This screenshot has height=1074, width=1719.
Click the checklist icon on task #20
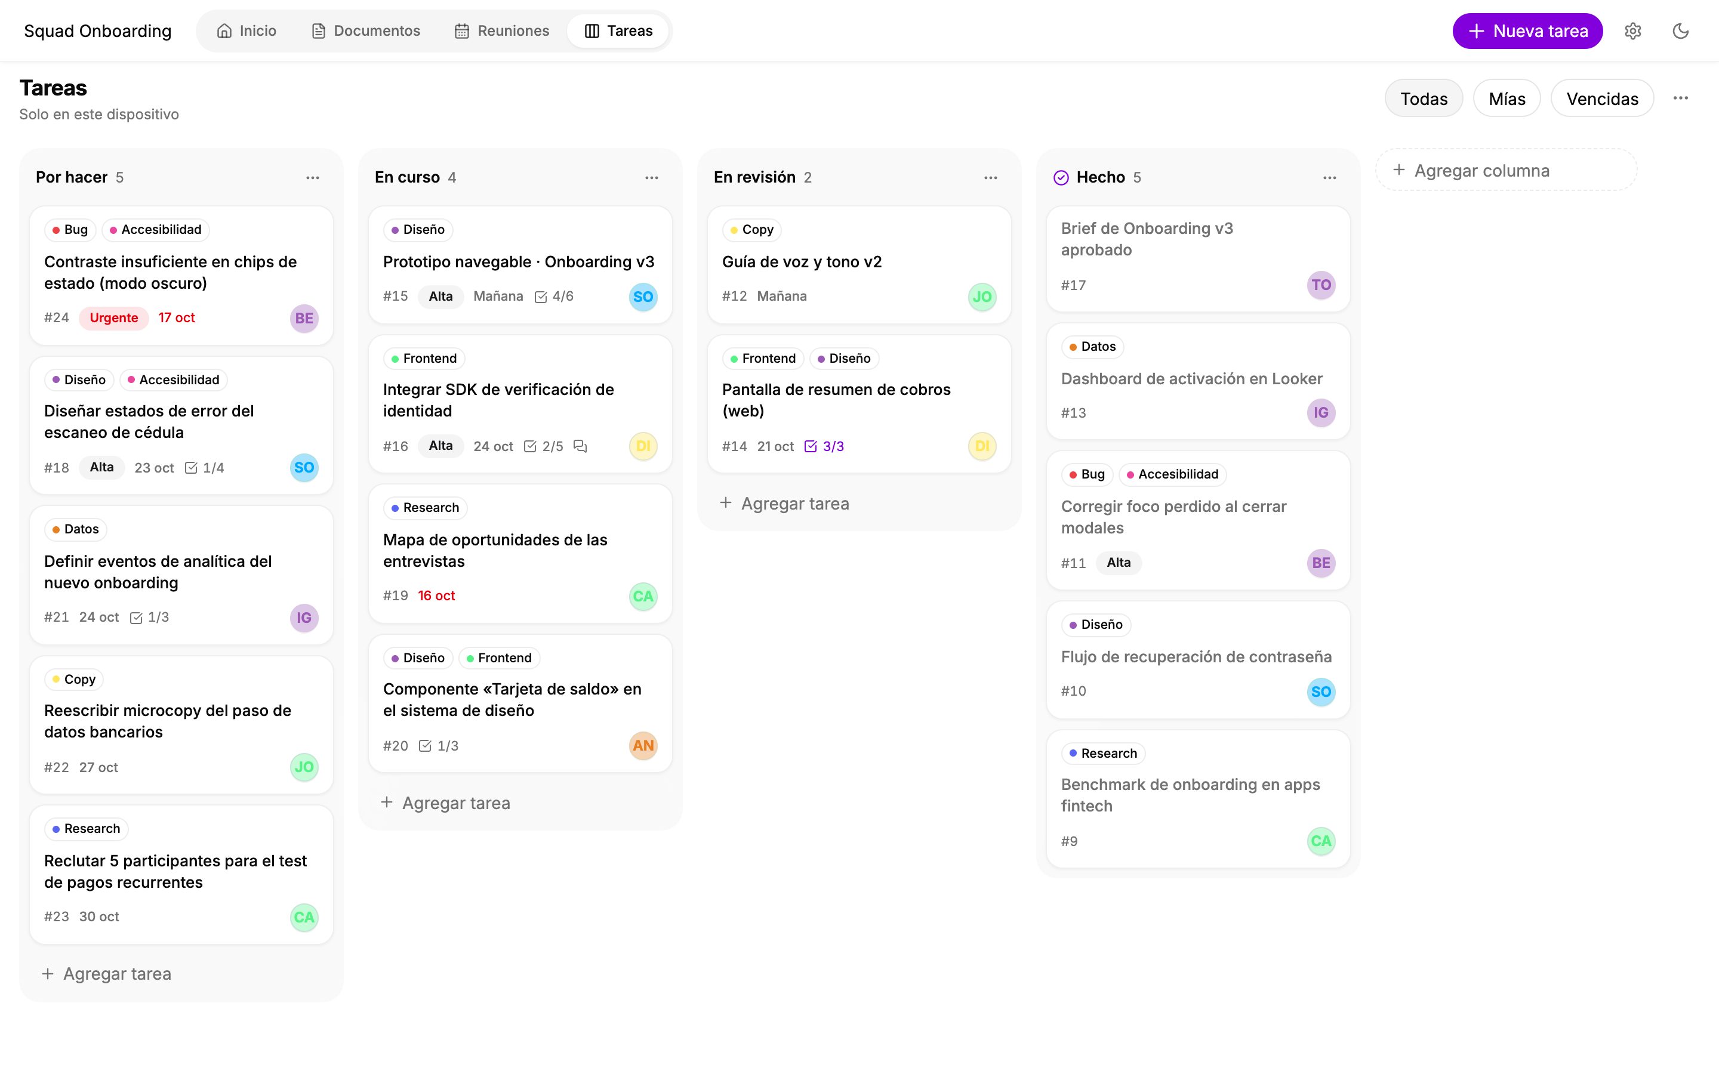426,746
